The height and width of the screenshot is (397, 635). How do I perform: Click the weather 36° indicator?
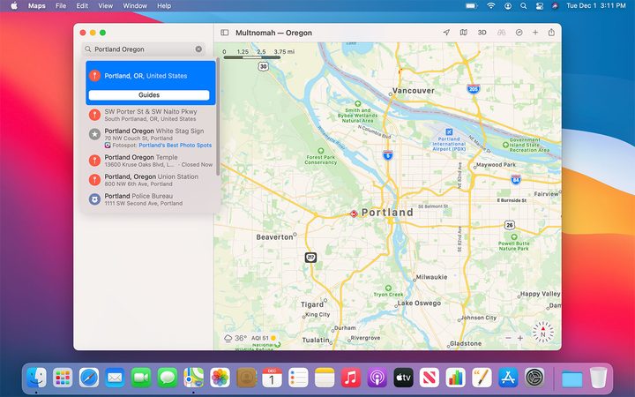(235, 338)
